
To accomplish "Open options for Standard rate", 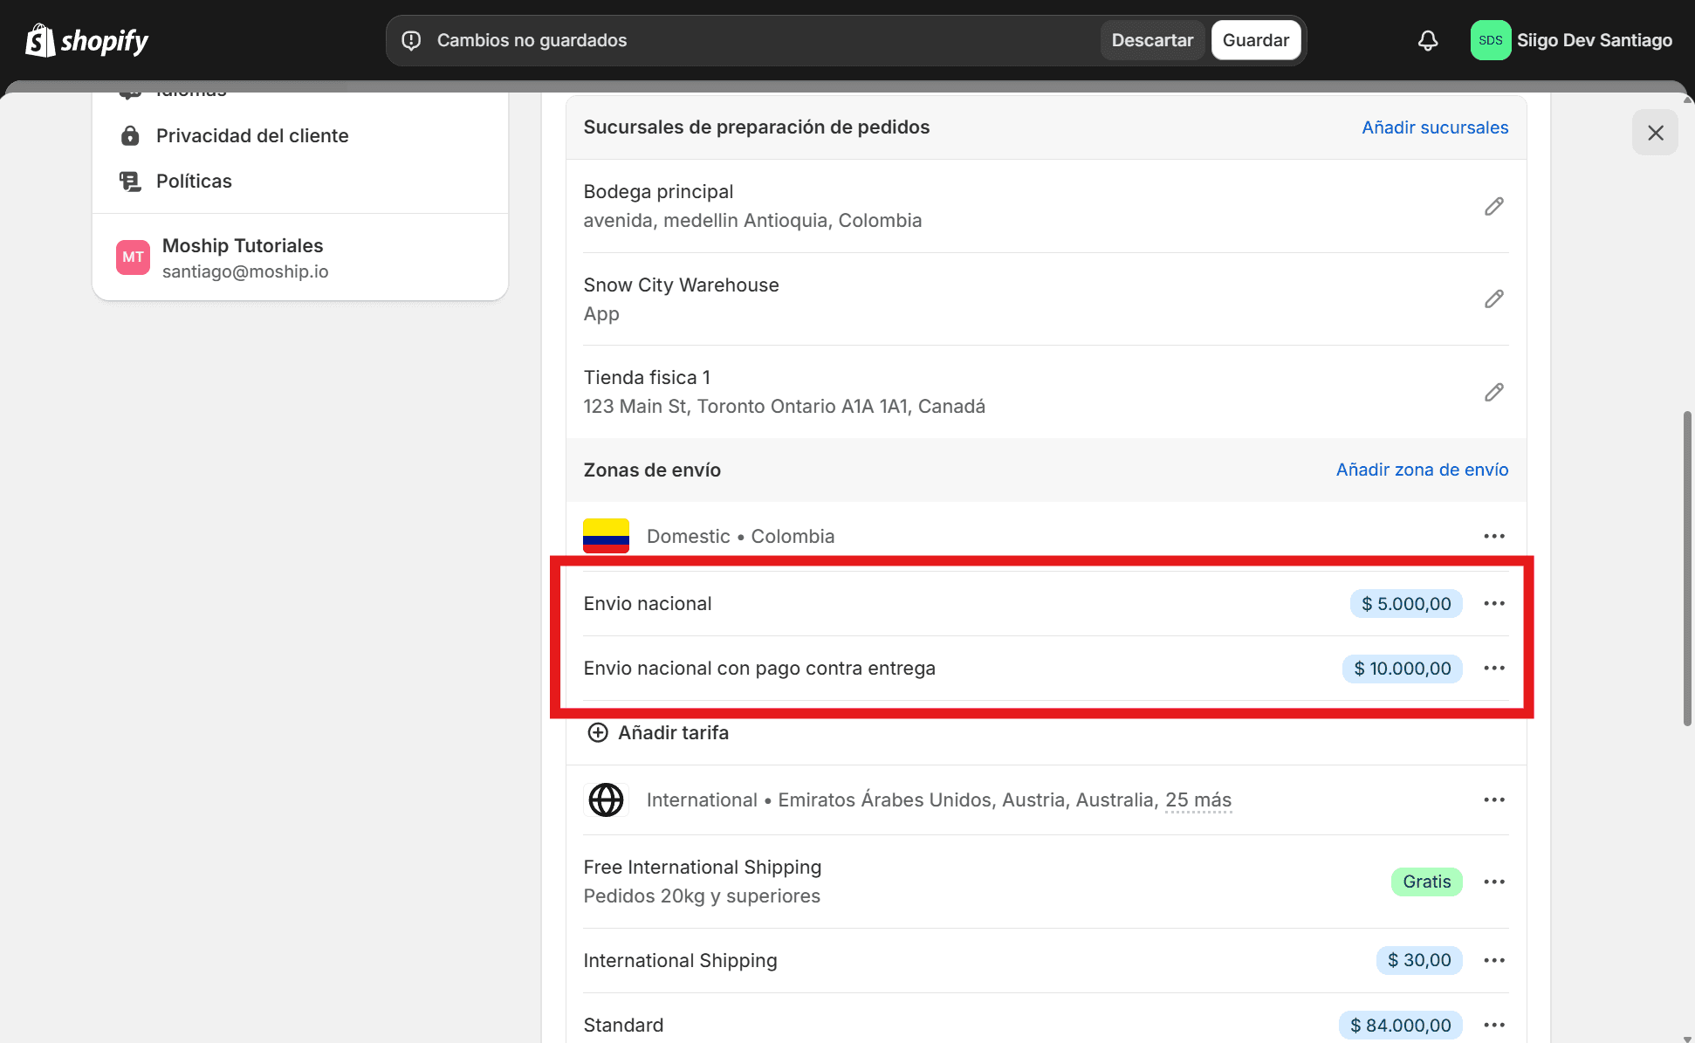I will [x=1494, y=1025].
